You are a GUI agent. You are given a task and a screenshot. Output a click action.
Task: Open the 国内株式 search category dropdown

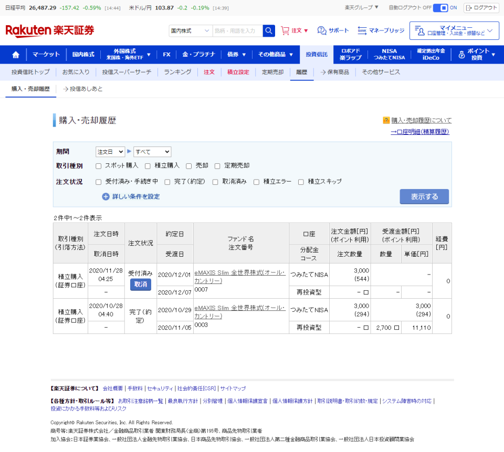tap(190, 31)
